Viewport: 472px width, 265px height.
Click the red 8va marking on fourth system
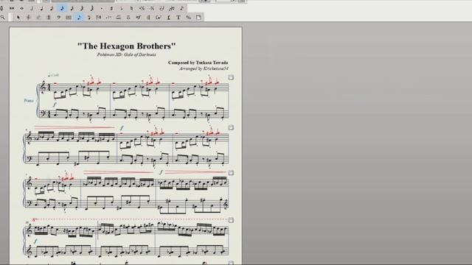[34, 220]
